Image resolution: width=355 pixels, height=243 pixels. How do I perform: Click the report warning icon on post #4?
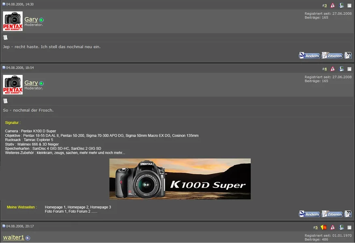click(332, 69)
